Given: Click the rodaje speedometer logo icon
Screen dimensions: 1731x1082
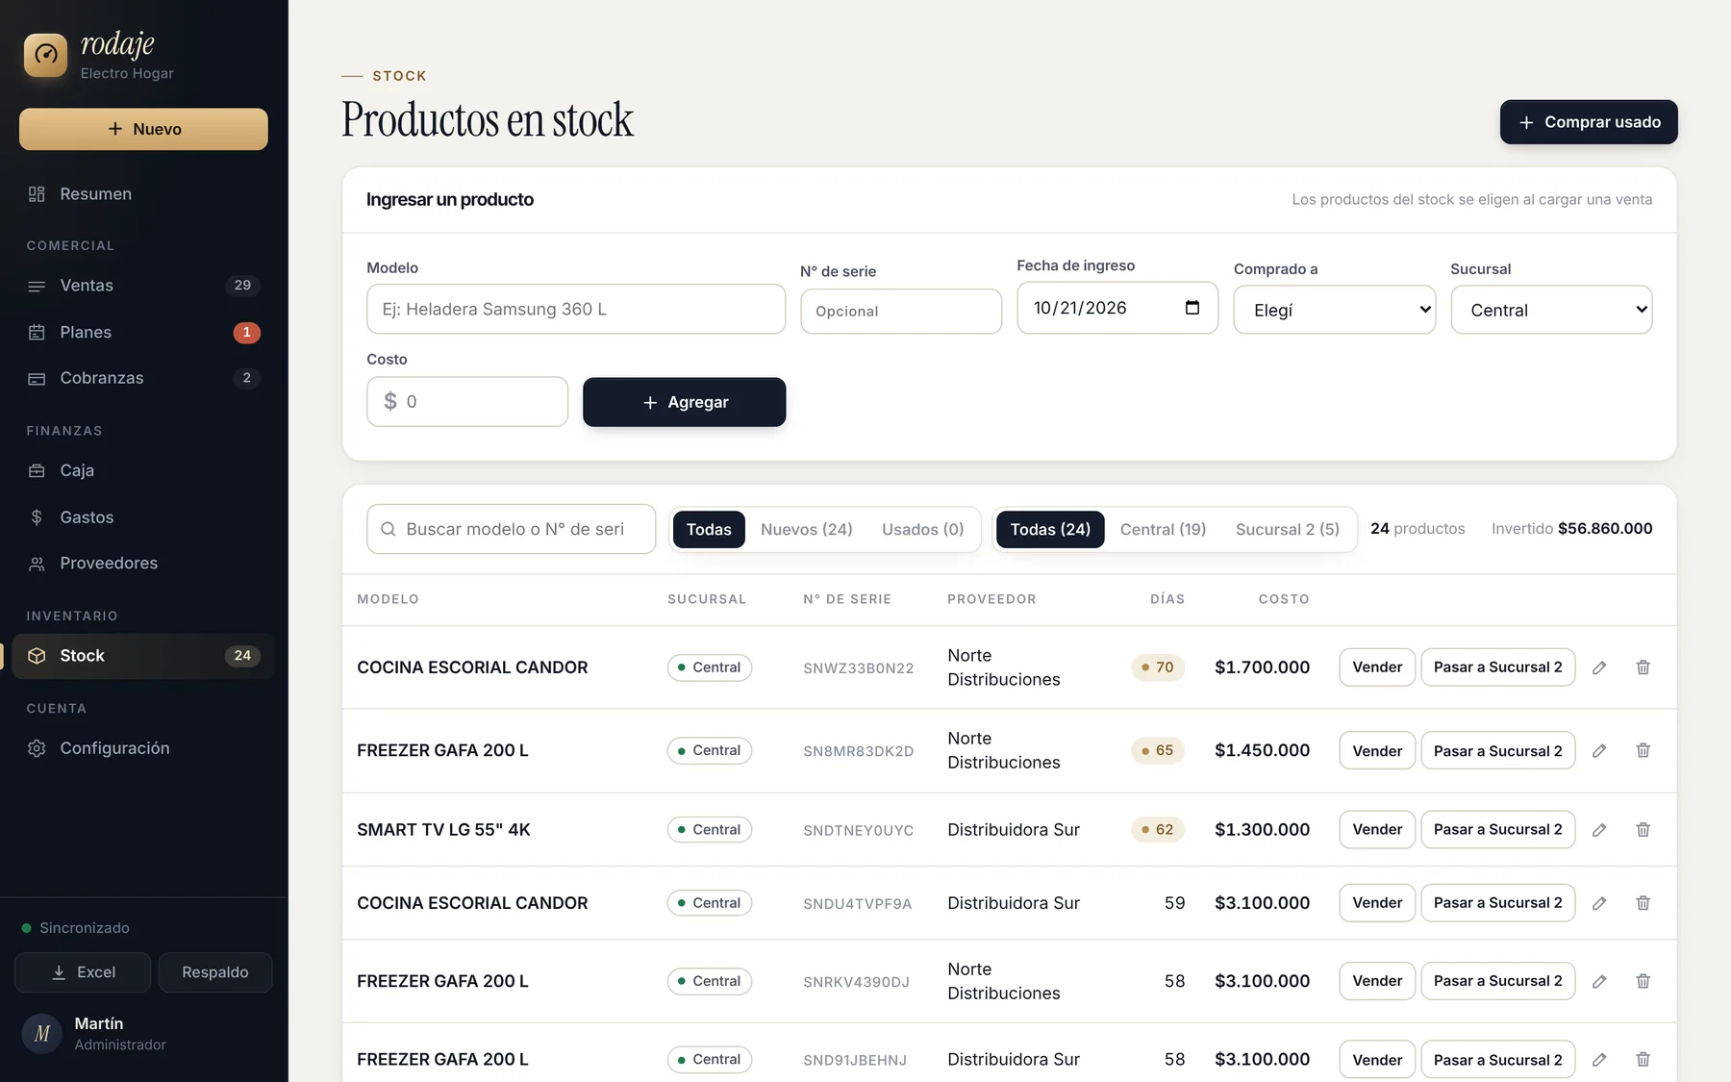Looking at the screenshot, I should [45, 55].
